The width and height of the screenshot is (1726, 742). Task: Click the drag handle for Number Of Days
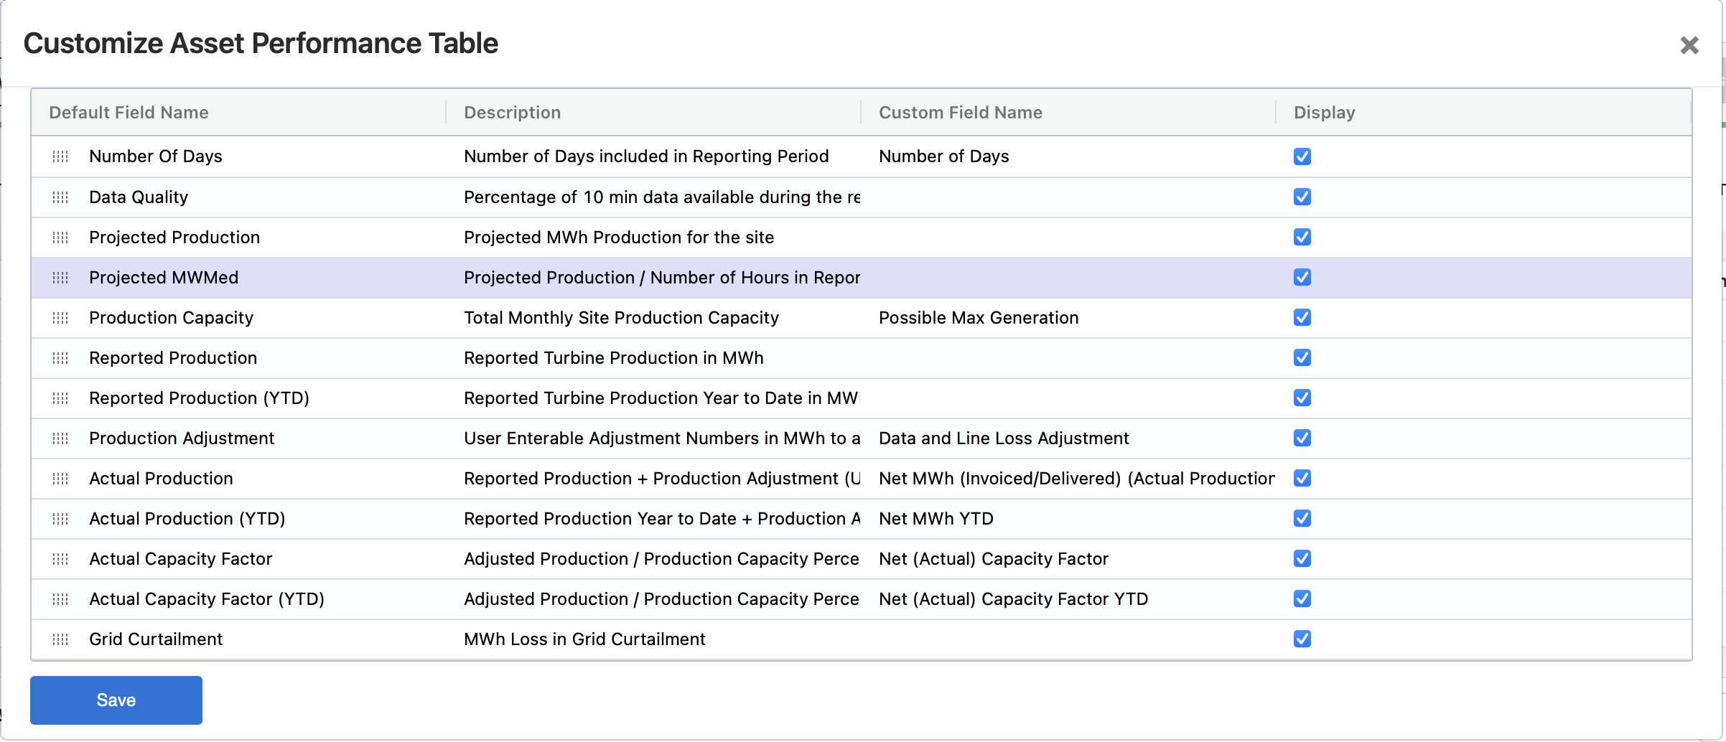coord(60,156)
